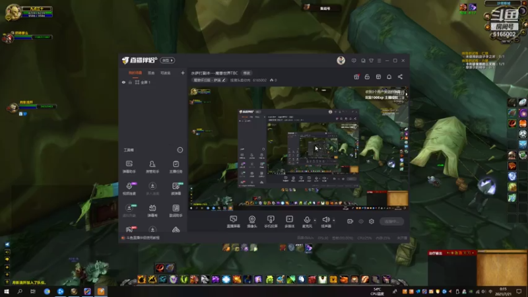Open Task View on taskbar

coord(32,292)
